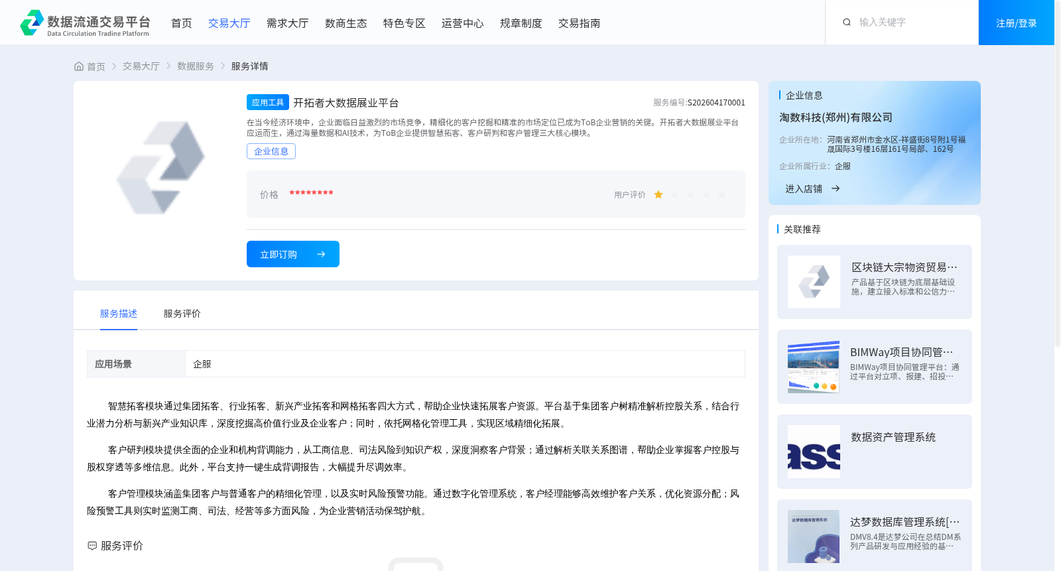This screenshot has width=1061, height=571.
Task: Click the 企服 application scenario cell
Action: click(465, 364)
